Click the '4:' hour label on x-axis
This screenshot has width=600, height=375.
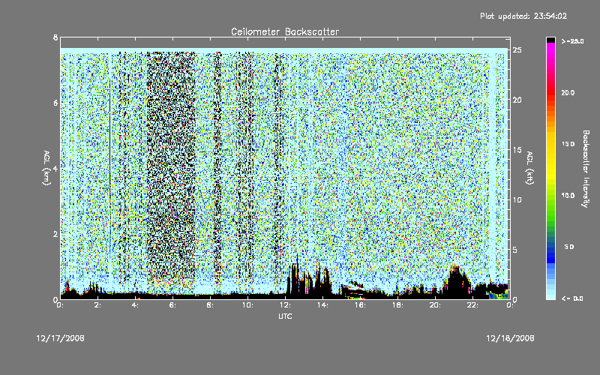coord(136,305)
